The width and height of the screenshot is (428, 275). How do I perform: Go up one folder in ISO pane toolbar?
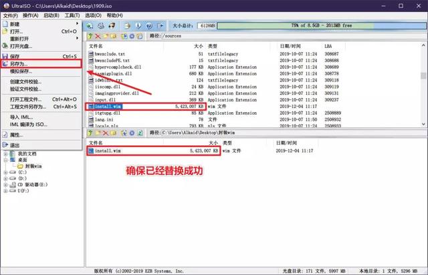coord(90,36)
